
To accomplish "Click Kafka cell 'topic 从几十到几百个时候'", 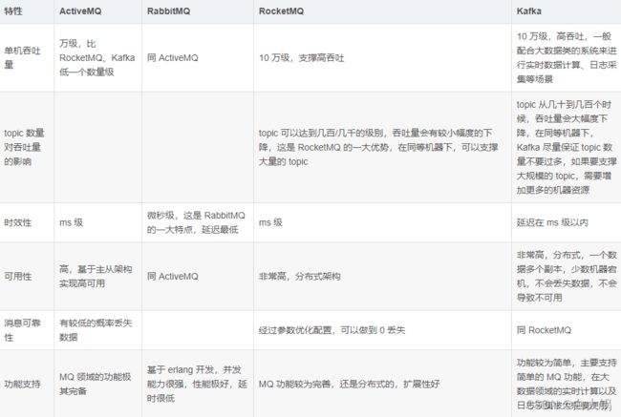I will tap(567, 147).
